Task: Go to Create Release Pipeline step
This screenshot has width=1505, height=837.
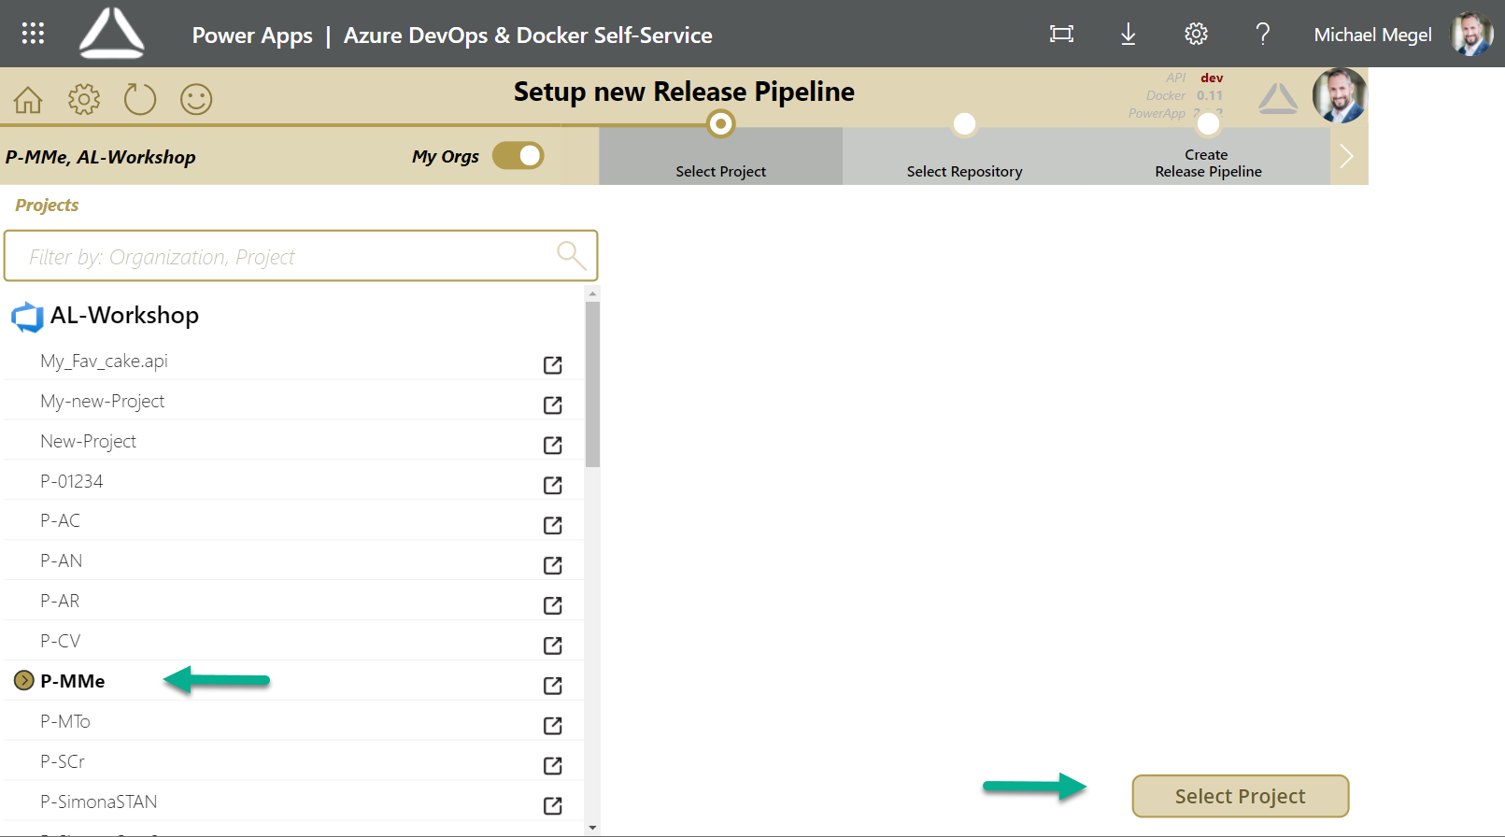Action: [1208, 156]
